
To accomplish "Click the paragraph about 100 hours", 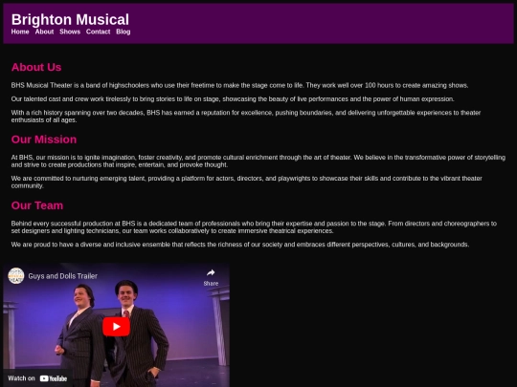I will [x=239, y=85].
